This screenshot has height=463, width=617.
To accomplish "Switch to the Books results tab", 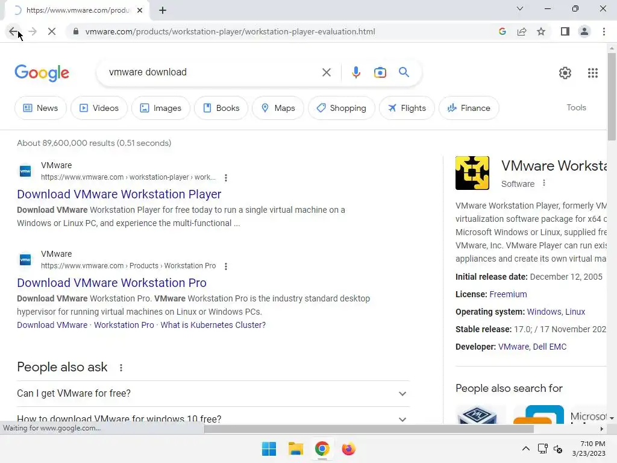I will coord(221,108).
